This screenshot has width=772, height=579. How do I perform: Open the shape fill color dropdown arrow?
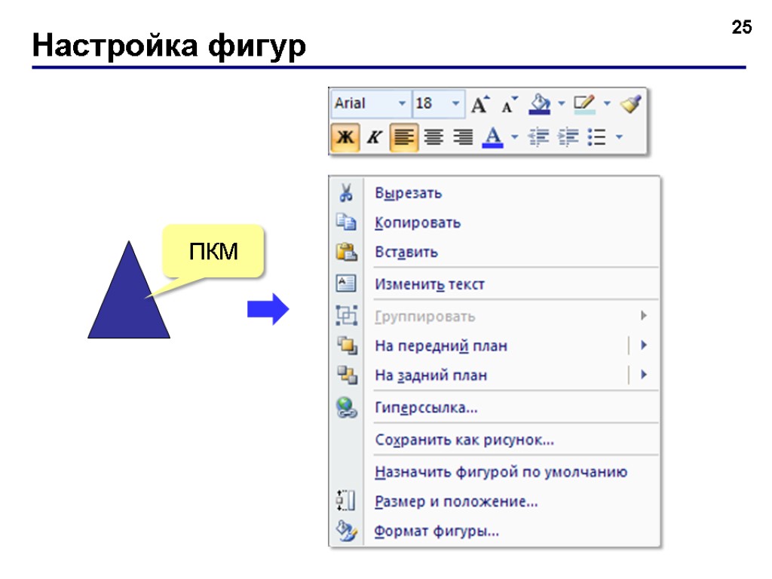pos(561,103)
